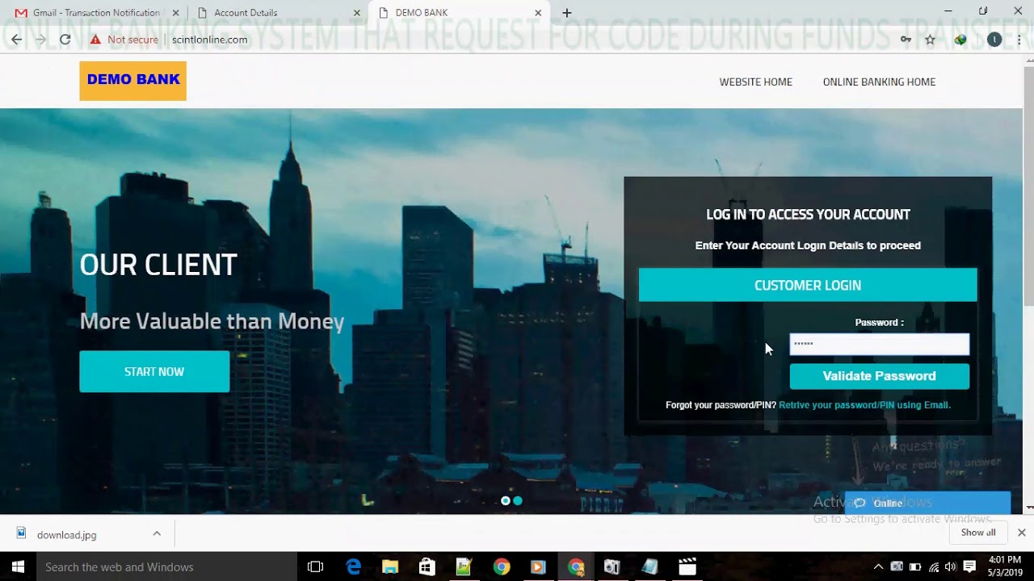Open WEBSITE HOME menu link
This screenshot has width=1034, height=581.
coord(756,82)
